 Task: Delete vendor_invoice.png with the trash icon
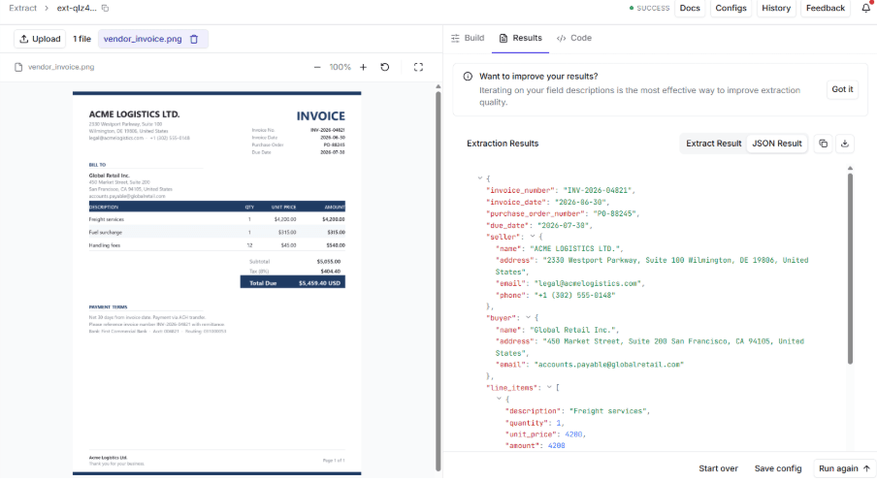coord(194,39)
